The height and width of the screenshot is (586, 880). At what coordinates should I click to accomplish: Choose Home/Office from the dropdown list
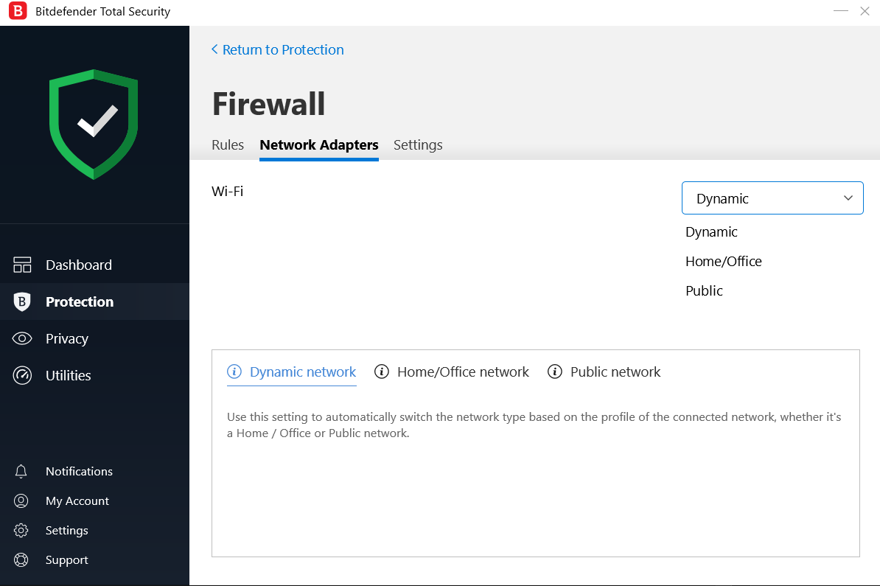click(x=723, y=262)
